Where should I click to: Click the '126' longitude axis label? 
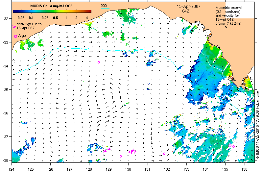click(50, 169)
